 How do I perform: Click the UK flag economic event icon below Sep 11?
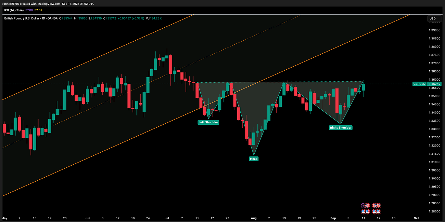pos(368,205)
